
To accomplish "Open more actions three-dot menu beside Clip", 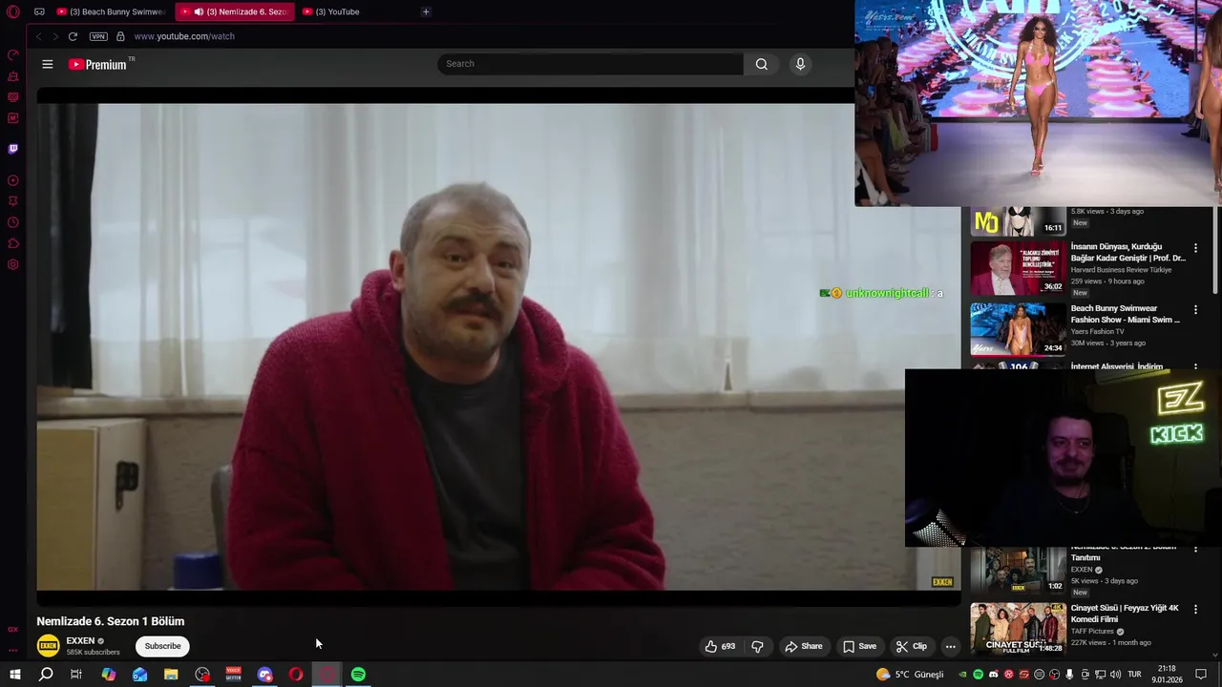I will coord(950,646).
